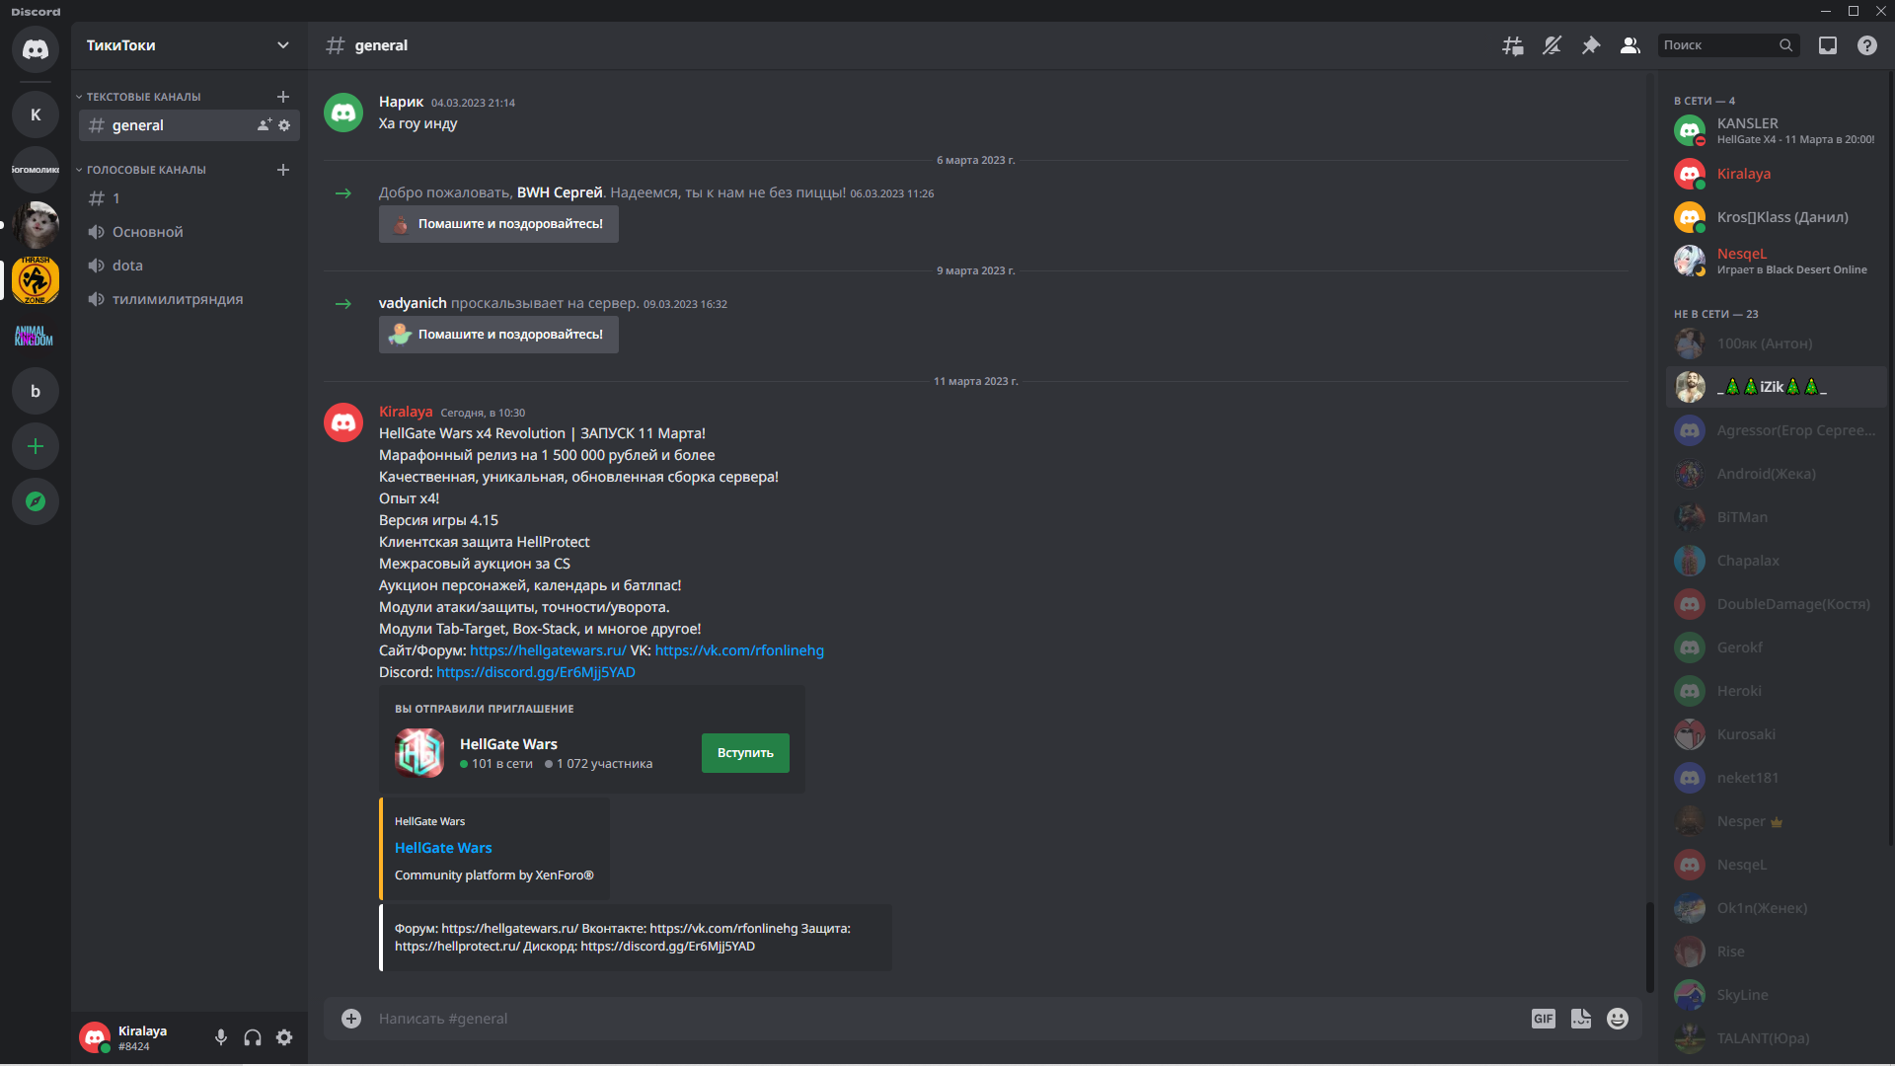The width and height of the screenshot is (1895, 1066).
Task: Open the GIF picker
Action: pyautogui.click(x=1544, y=1019)
